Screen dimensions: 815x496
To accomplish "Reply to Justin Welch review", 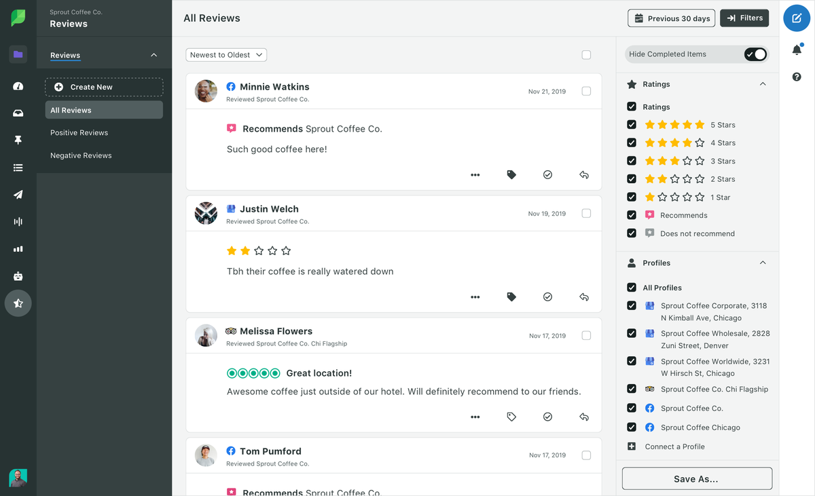I will point(584,297).
